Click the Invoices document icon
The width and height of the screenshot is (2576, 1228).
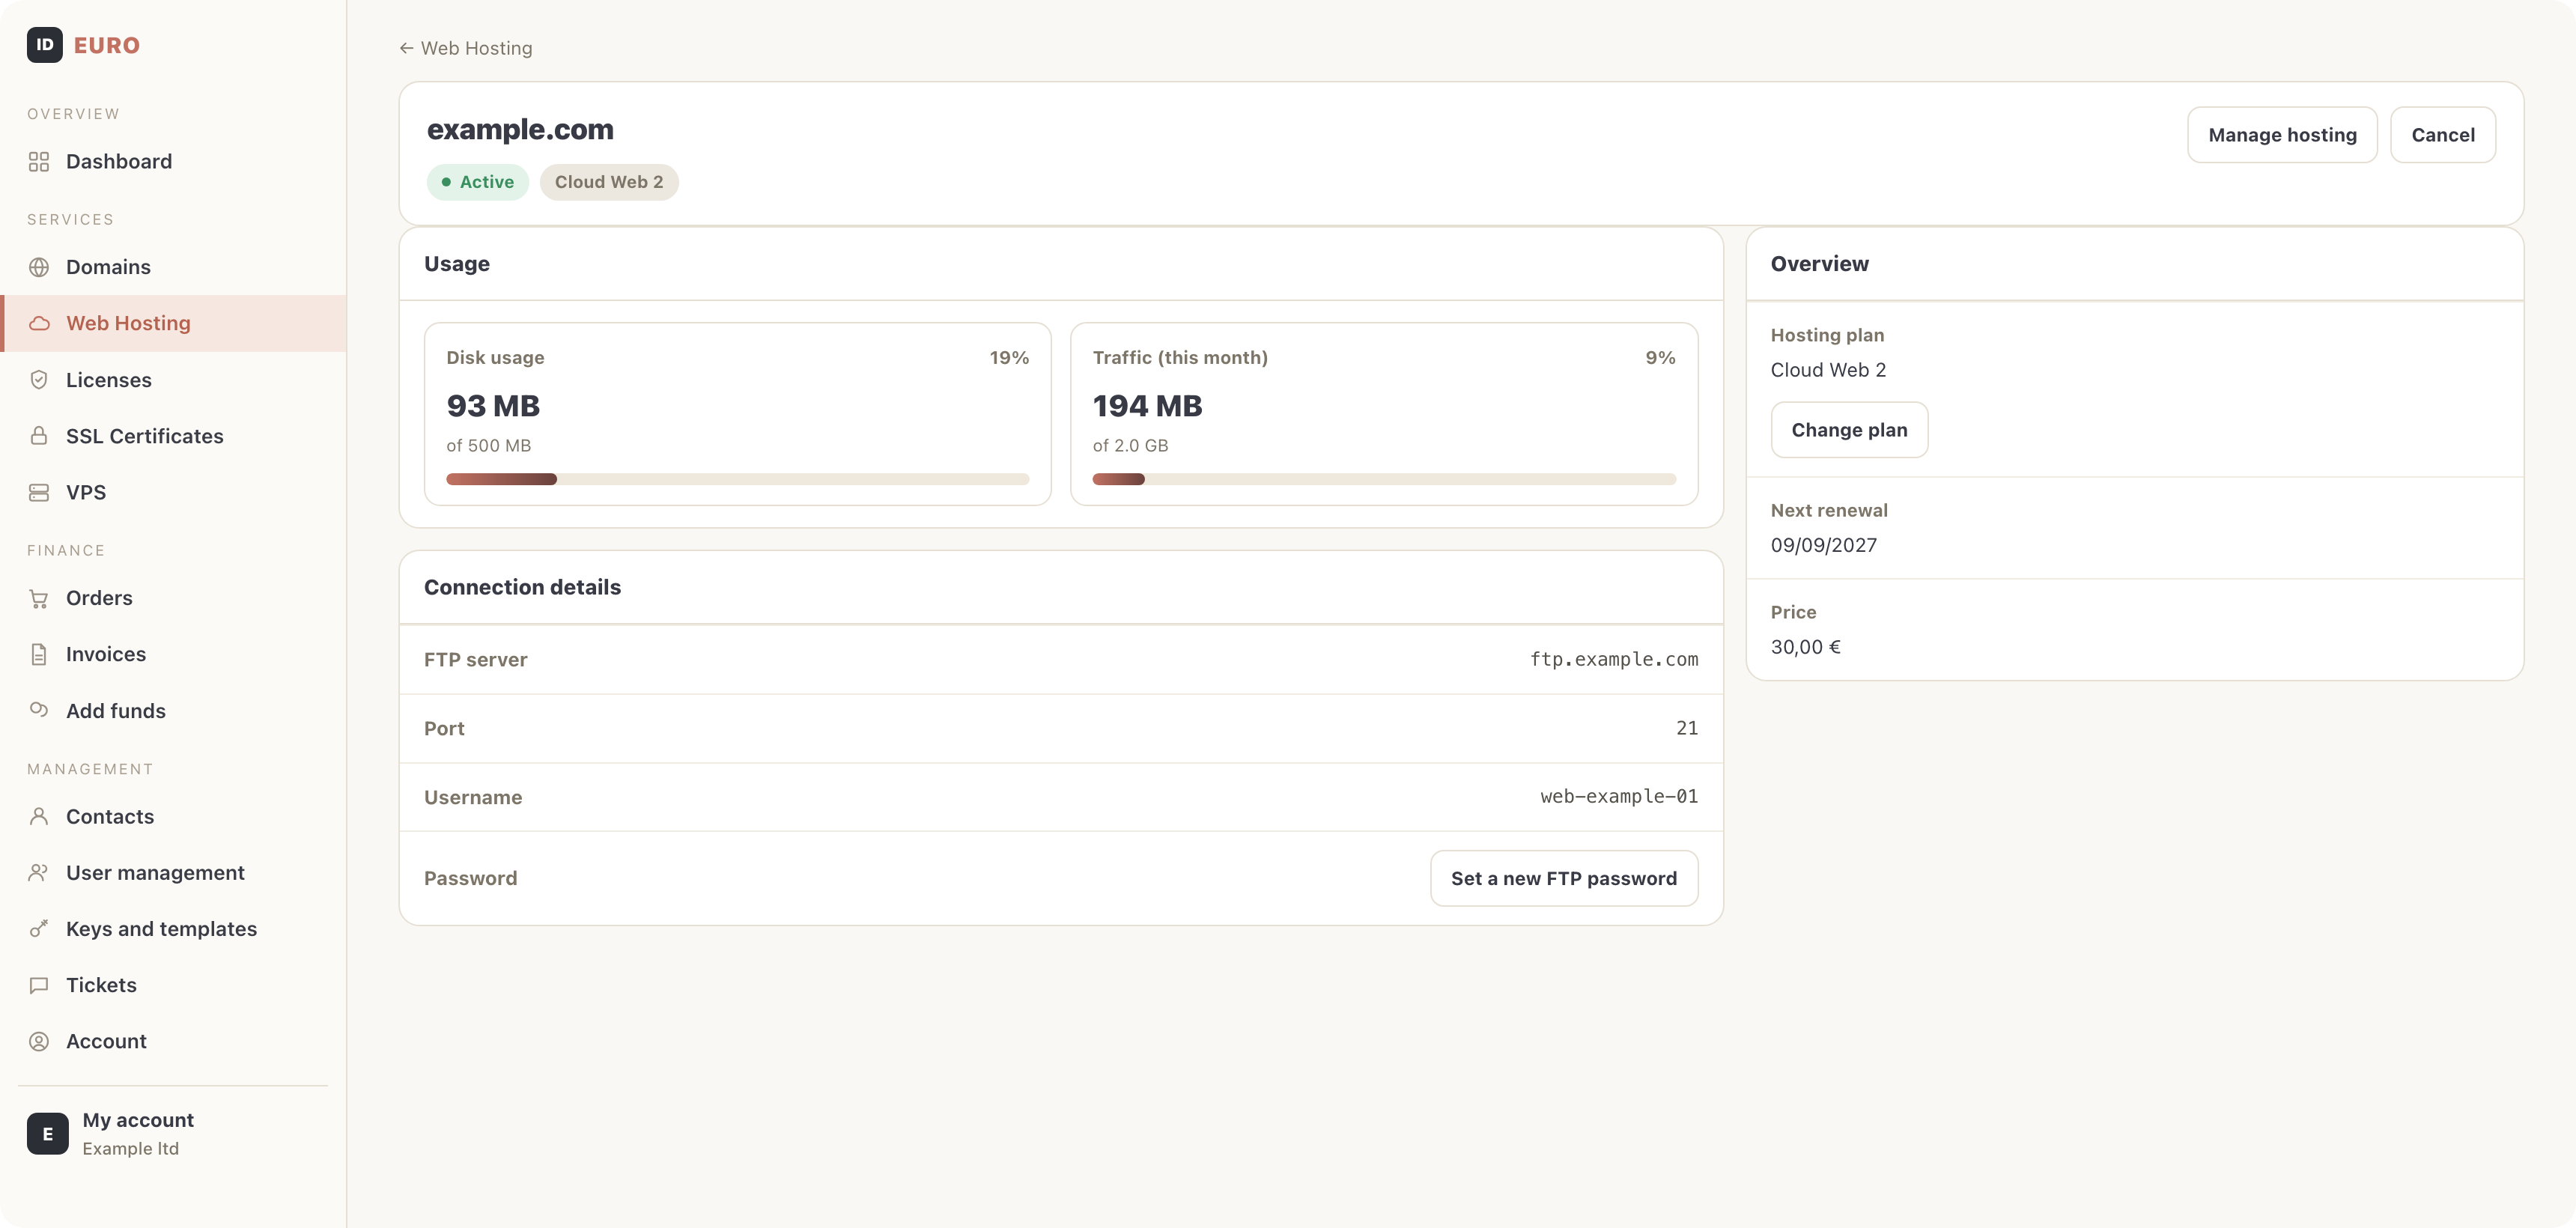click(39, 654)
